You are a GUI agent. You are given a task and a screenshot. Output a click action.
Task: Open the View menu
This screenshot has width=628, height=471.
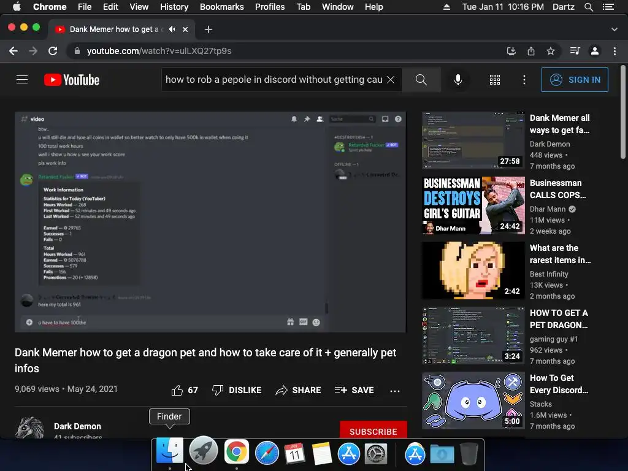coord(139,7)
